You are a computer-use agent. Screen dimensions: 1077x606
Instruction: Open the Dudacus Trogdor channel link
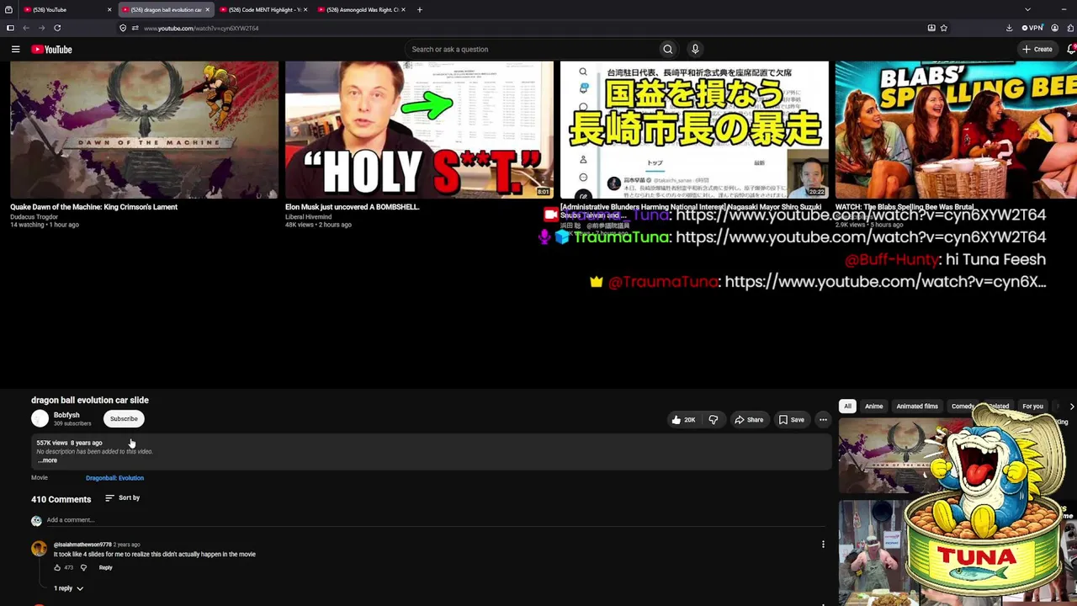34,216
